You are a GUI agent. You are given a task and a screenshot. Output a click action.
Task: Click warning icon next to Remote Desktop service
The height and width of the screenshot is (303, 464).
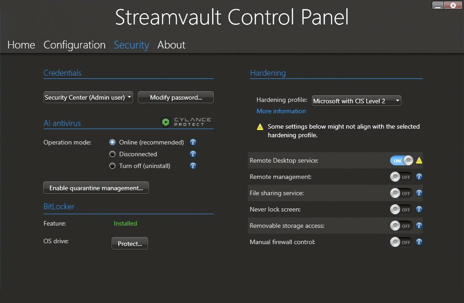pyautogui.click(x=419, y=160)
